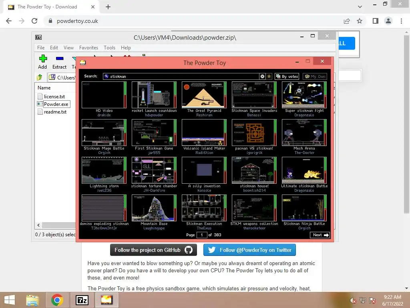The height and width of the screenshot is (308, 410).
Task: Open Chrome side panel icon
Action: click(x=376, y=21)
